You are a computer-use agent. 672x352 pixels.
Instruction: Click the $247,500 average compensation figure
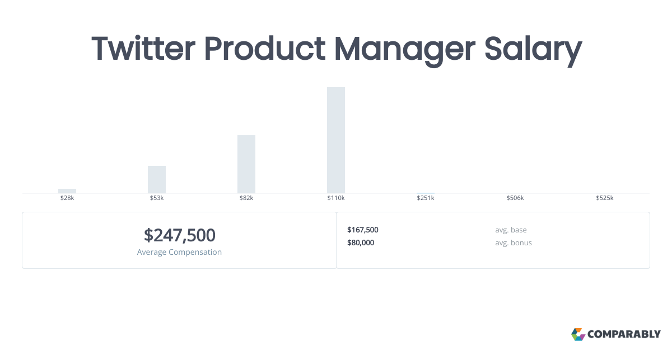179,235
